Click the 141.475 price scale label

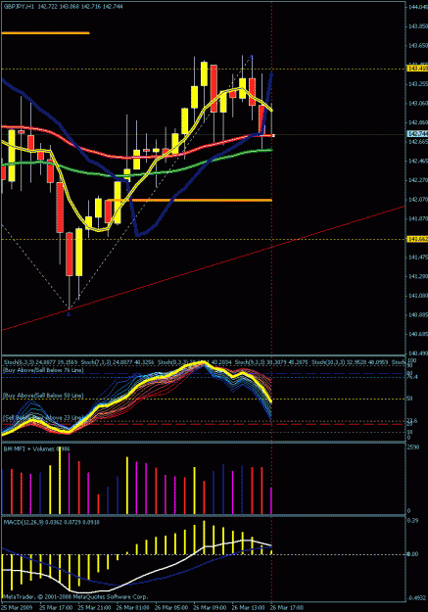tap(418, 258)
